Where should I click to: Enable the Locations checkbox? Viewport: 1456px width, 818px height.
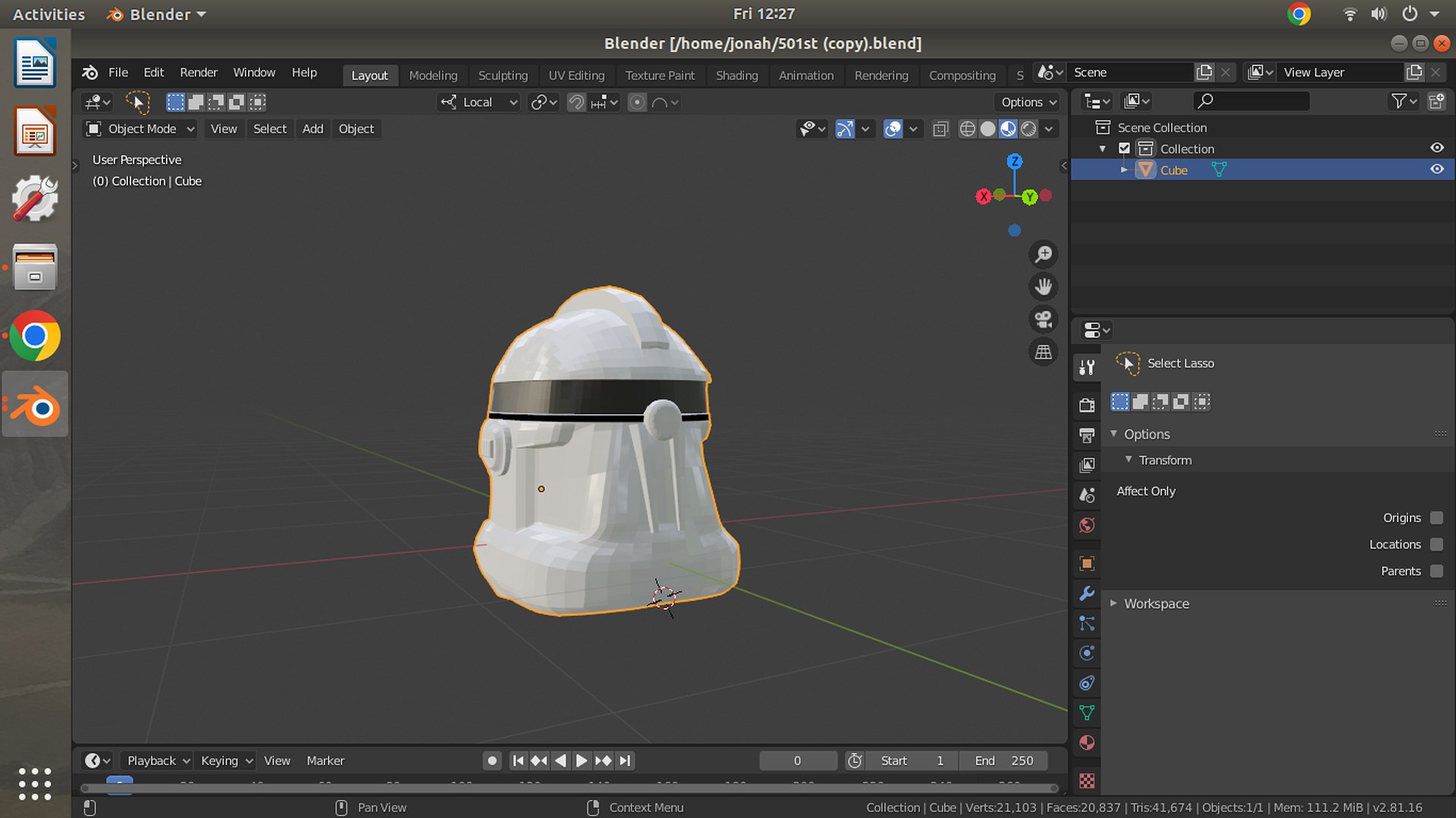click(1436, 544)
